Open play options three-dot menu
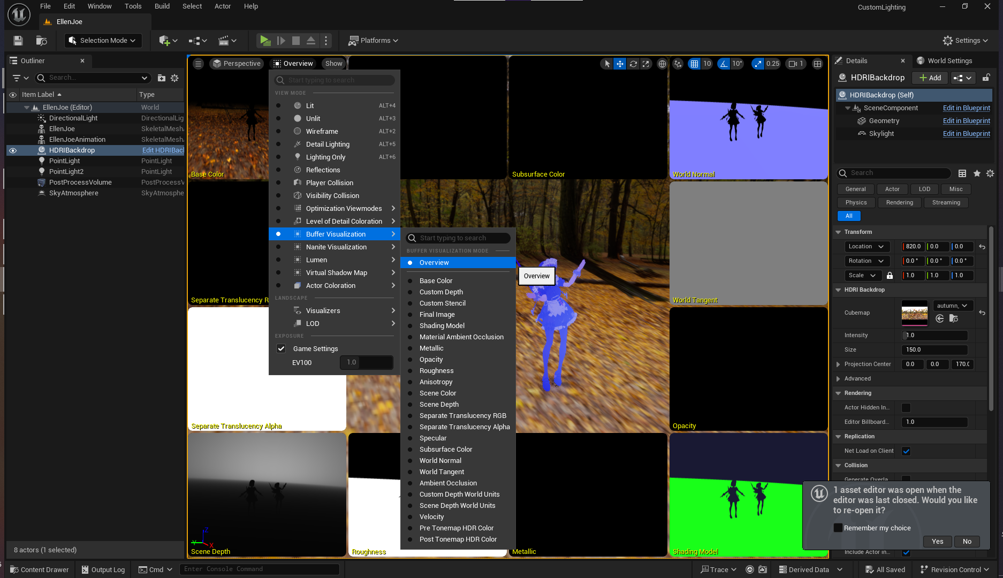Viewport: 1003px width, 578px height. coord(326,41)
